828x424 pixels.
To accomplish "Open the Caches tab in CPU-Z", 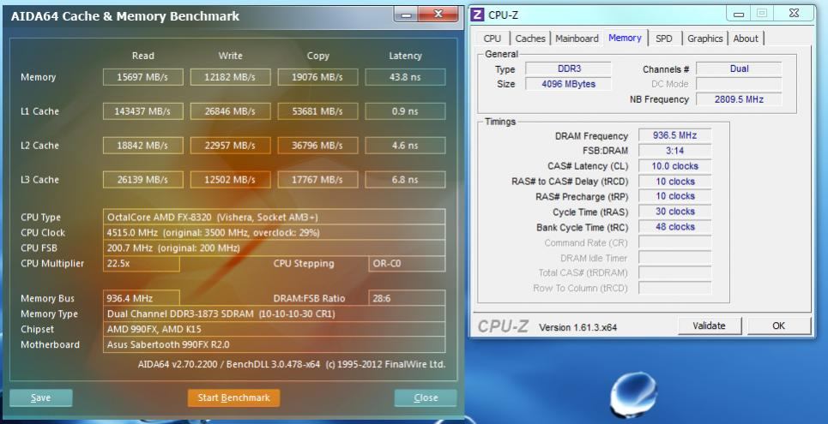I will (x=530, y=39).
